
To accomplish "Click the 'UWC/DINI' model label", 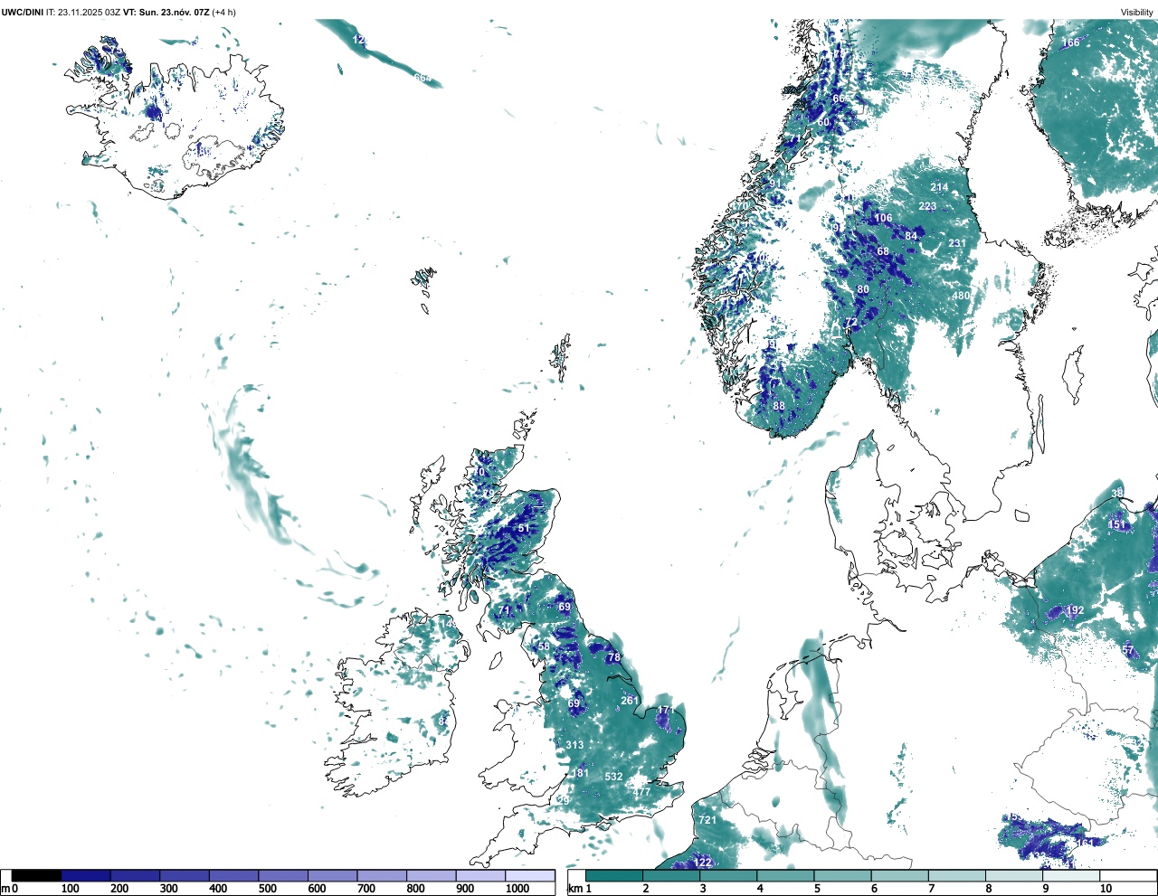I will [x=23, y=12].
